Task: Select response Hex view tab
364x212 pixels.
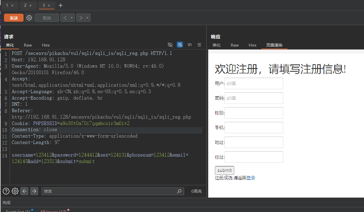Action: click(x=253, y=45)
